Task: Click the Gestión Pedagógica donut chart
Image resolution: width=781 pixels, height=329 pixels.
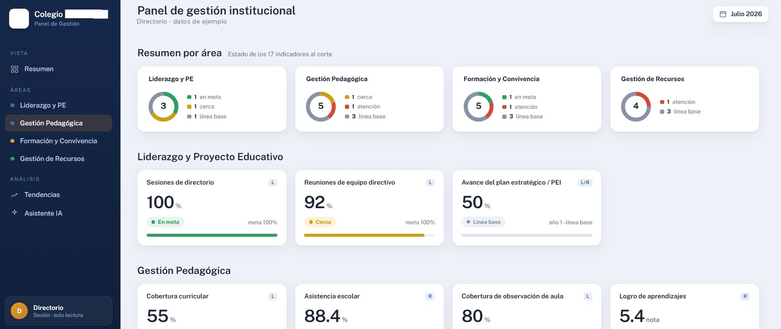Action: tap(321, 106)
